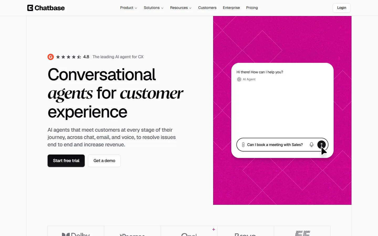Click 'The leading AI agent for CX' text

(x=118, y=57)
